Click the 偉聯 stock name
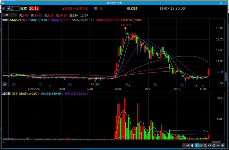 pos(24,8)
